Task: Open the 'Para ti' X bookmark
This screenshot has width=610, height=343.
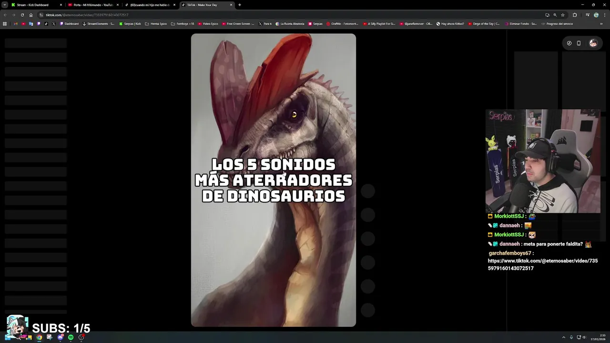Action: 265,24
